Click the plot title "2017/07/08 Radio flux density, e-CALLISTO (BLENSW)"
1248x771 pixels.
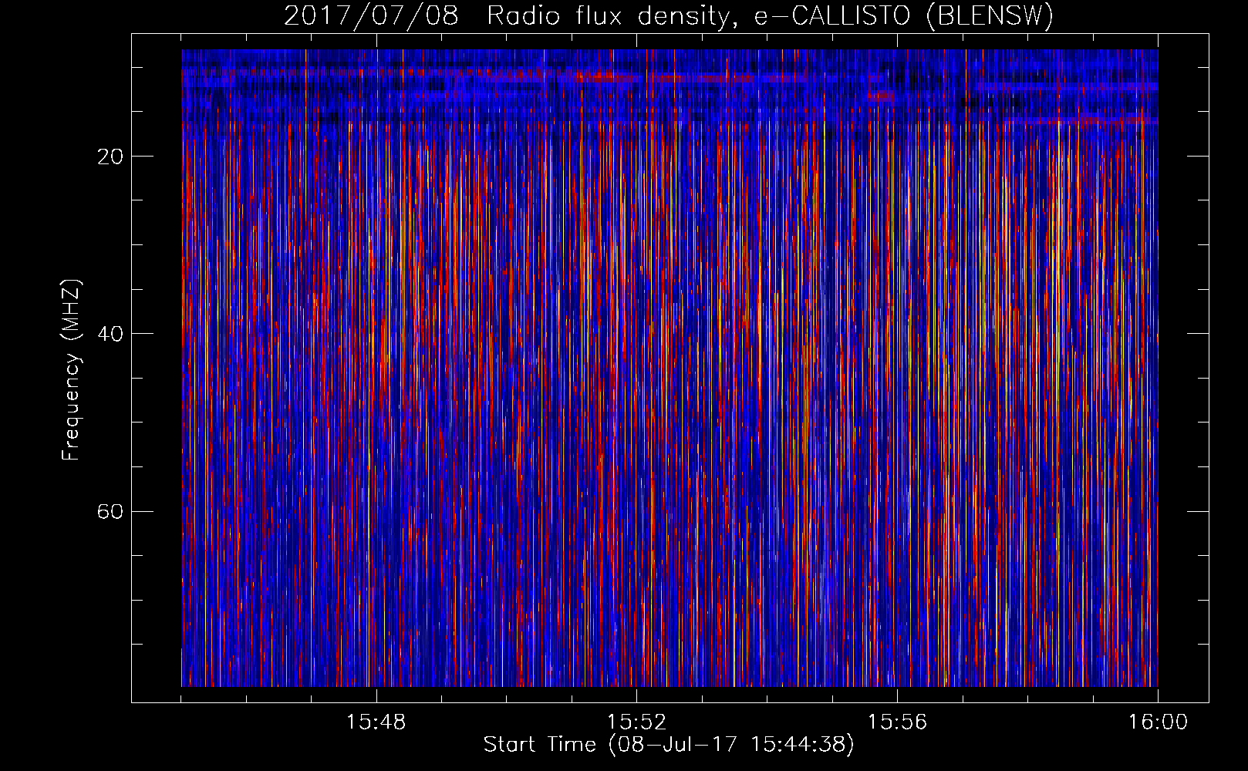669,16
